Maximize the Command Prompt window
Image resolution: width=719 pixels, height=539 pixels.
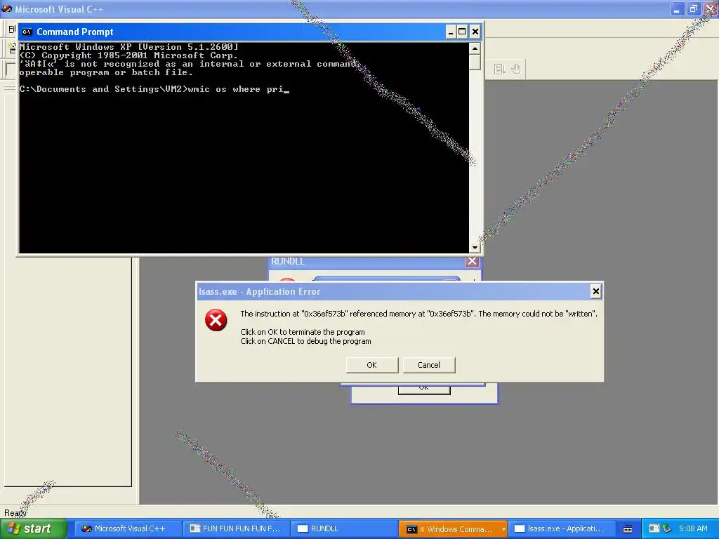[x=462, y=32]
